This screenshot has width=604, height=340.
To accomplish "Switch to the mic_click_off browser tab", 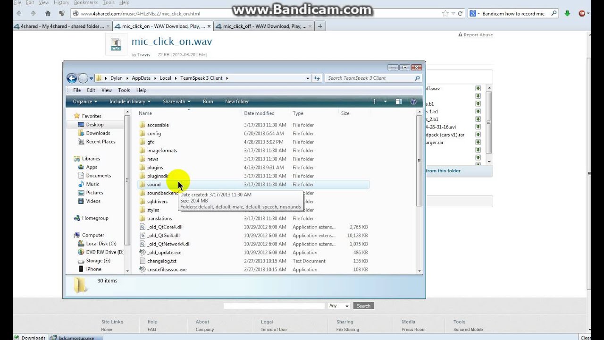I will pos(264,26).
